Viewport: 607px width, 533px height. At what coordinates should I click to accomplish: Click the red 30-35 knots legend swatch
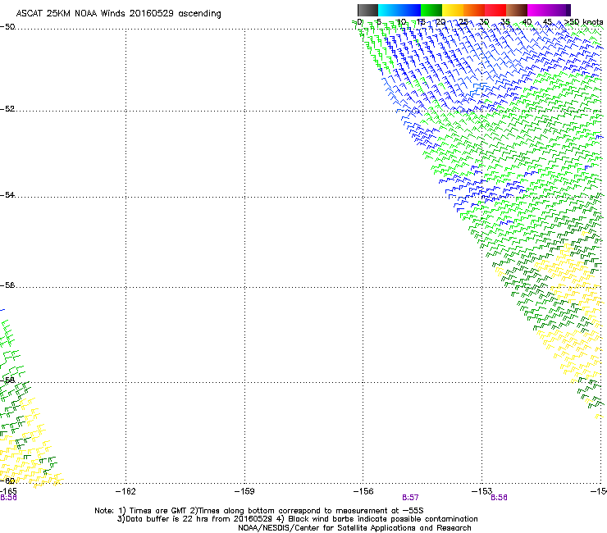click(495, 10)
